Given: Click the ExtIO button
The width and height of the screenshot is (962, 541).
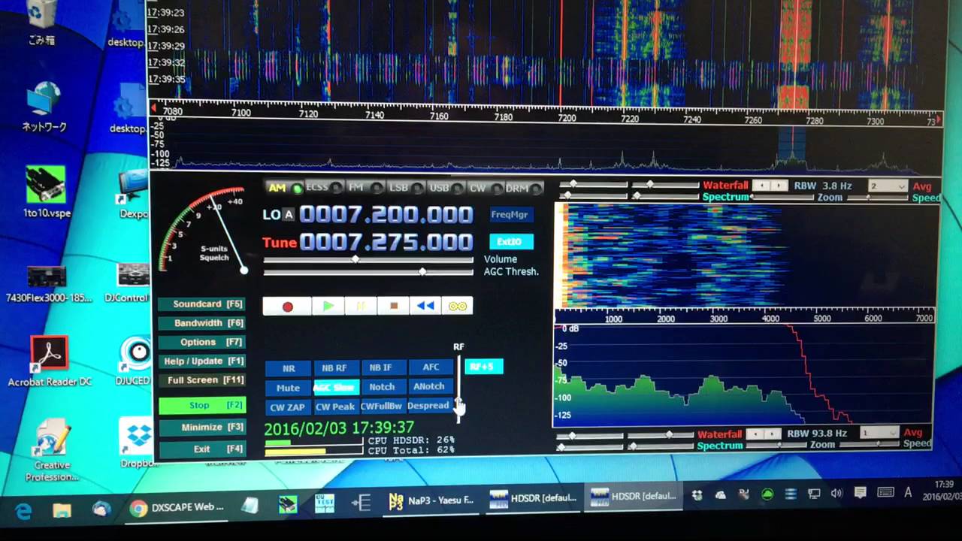Looking at the screenshot, I should click(x=510, y=242).
